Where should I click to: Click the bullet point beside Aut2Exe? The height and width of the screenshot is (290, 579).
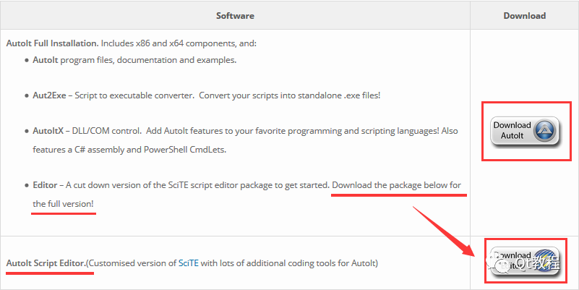click(26, 95)
